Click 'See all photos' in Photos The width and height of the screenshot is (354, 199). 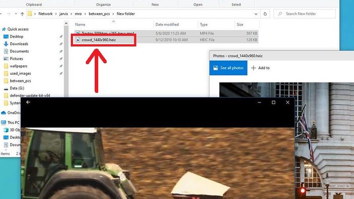point(228,68)
